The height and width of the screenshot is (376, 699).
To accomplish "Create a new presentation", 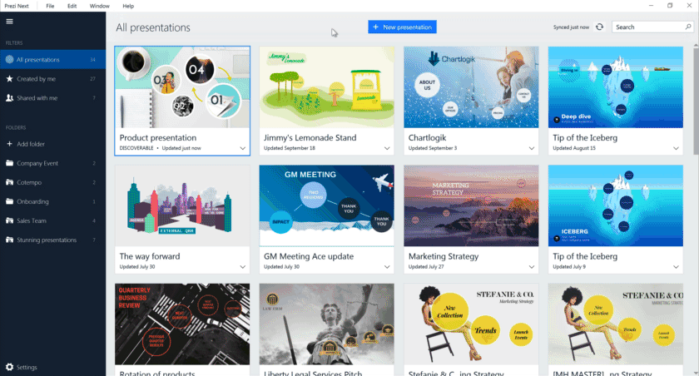I will [x=402, y=27].
